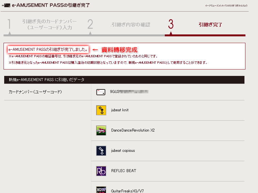This screenshot has width=258, height=193.
Task: Click the DanceDanceRevolution X2 game icon
Action: point(101,131)
